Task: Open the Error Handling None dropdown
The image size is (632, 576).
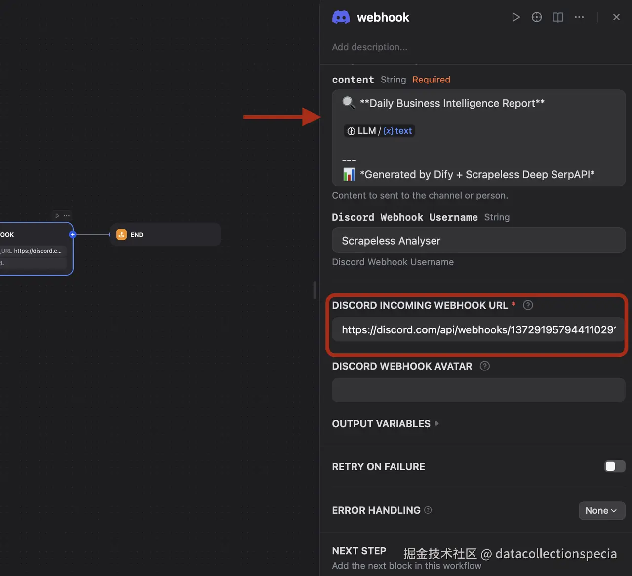Action: point(601,510)
